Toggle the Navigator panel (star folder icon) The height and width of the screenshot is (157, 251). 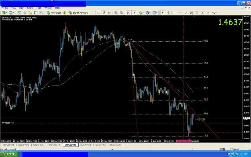pos(30,13)
